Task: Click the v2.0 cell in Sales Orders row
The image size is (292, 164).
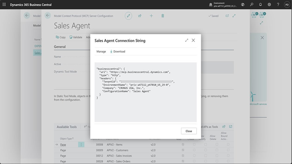Action: click(153, 161)
